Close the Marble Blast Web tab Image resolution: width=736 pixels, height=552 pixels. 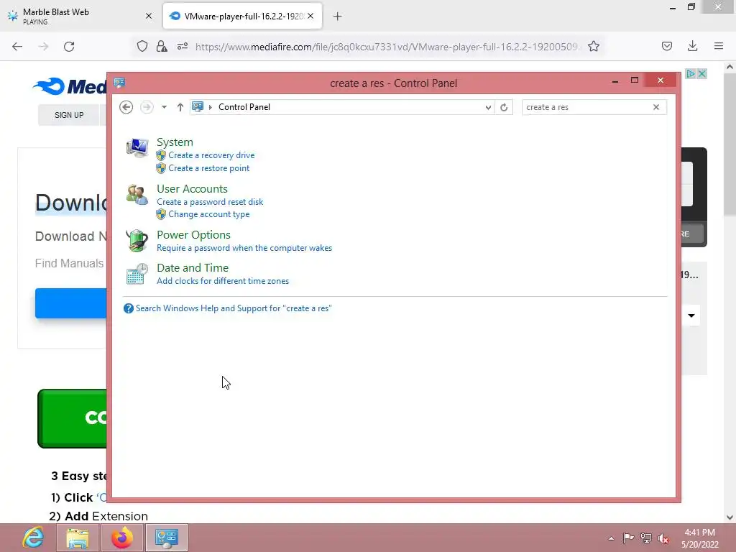tap(149, 16)
